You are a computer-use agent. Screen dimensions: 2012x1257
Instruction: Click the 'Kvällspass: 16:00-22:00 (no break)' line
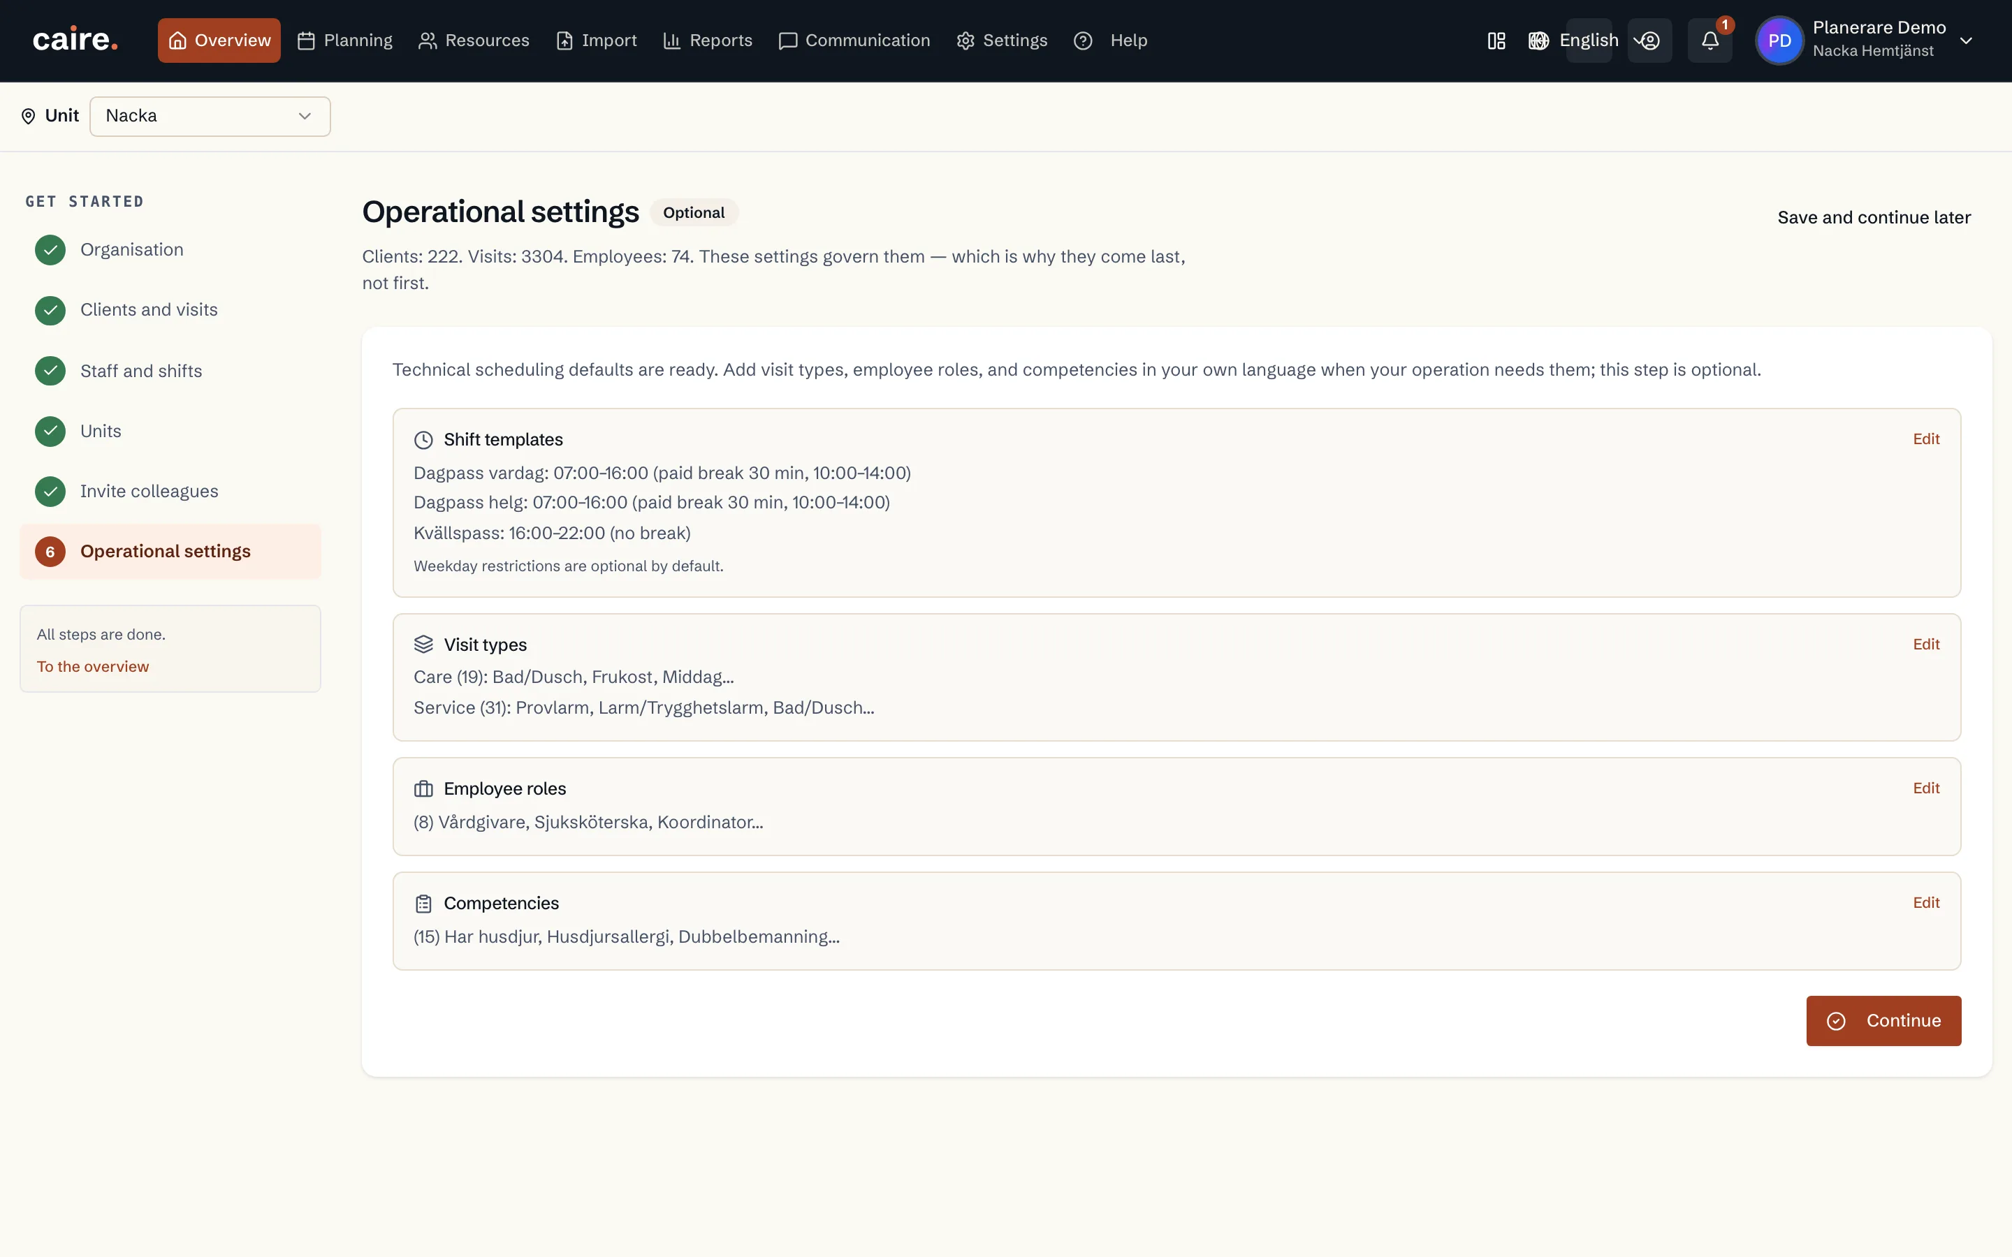552,533
